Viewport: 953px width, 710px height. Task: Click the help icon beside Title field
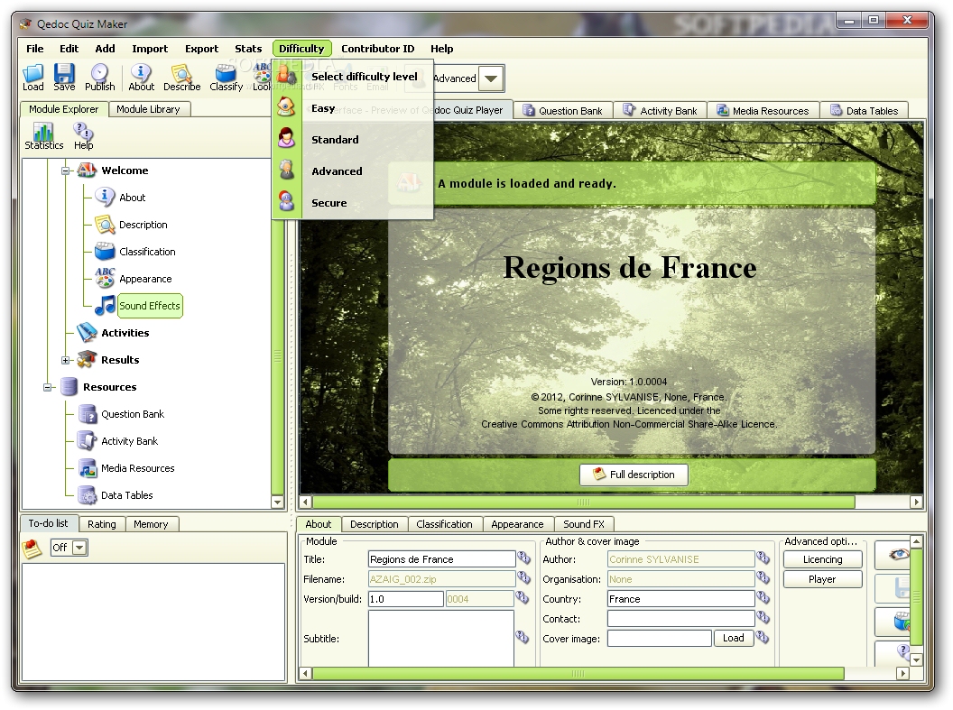523,558
